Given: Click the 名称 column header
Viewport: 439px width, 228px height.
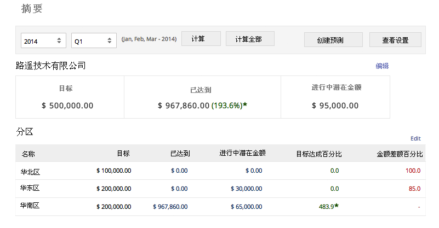Looking at the screenshot, I should (x=28, y=154).
